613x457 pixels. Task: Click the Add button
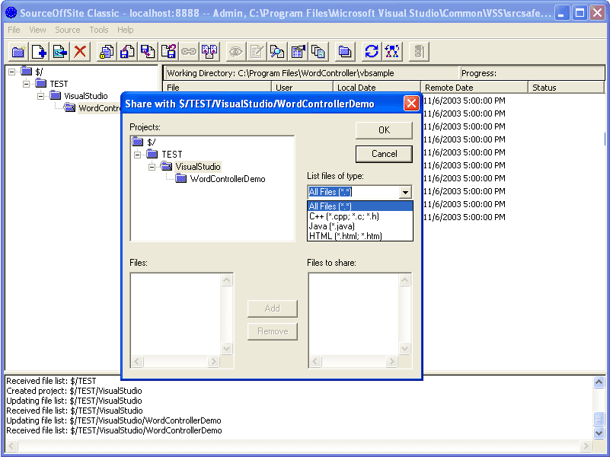(273, 308)
